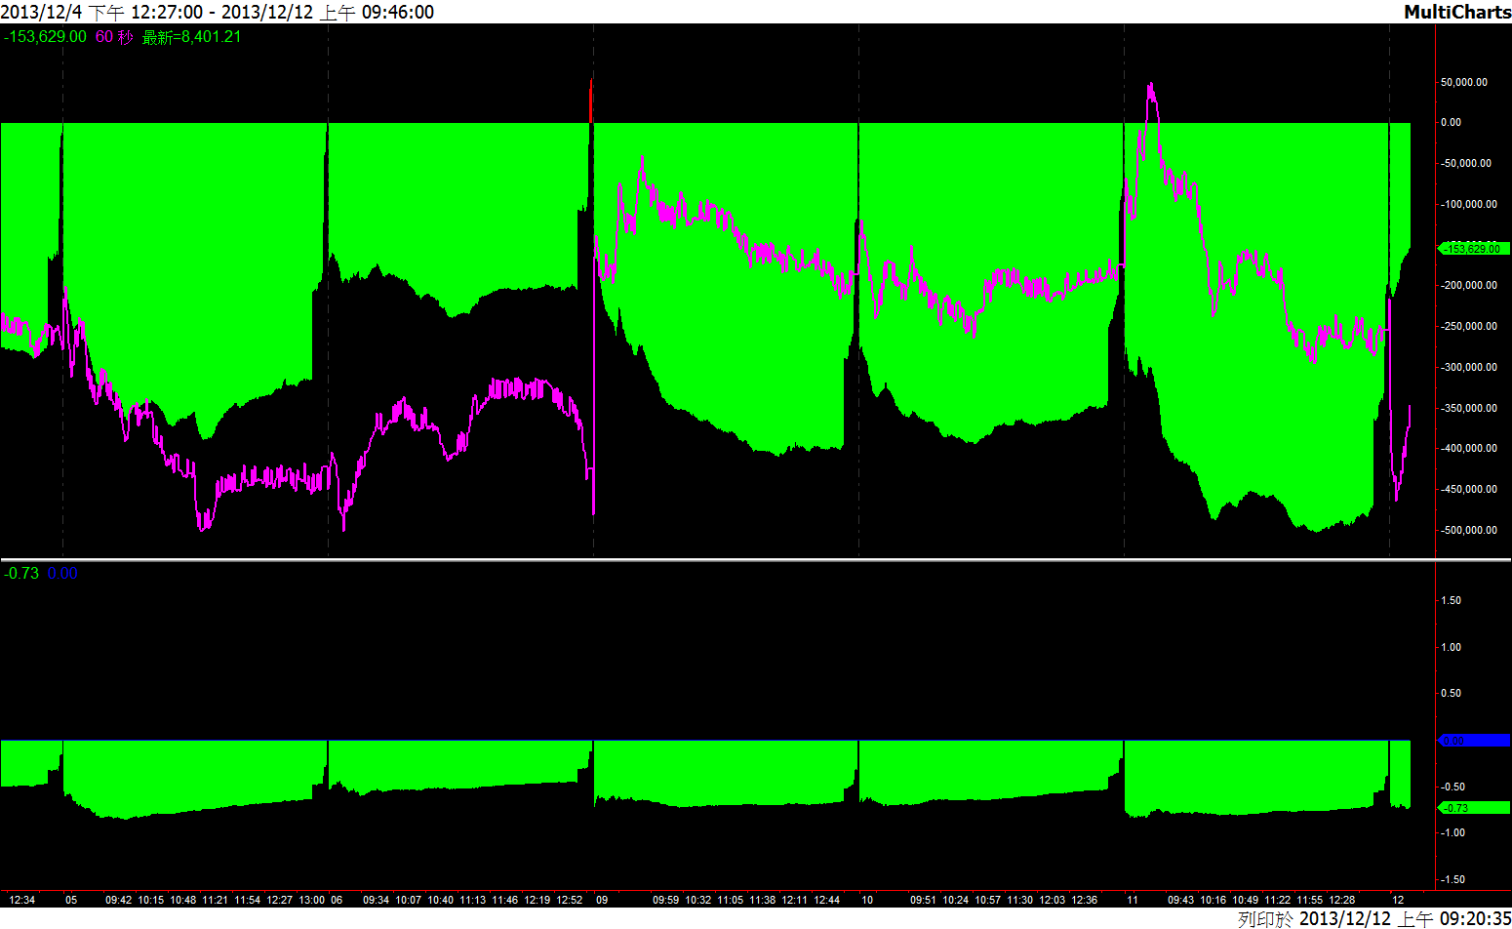Click the 12:44 time axis label

point(827,900)
